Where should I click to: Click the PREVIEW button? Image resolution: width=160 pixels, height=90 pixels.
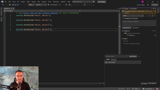point(155,5)
